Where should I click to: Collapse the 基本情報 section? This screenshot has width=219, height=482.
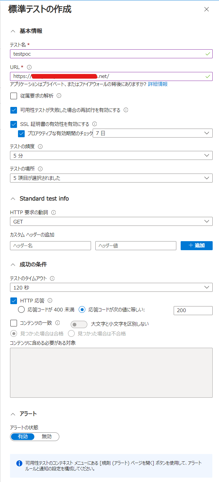pos(13,31)
